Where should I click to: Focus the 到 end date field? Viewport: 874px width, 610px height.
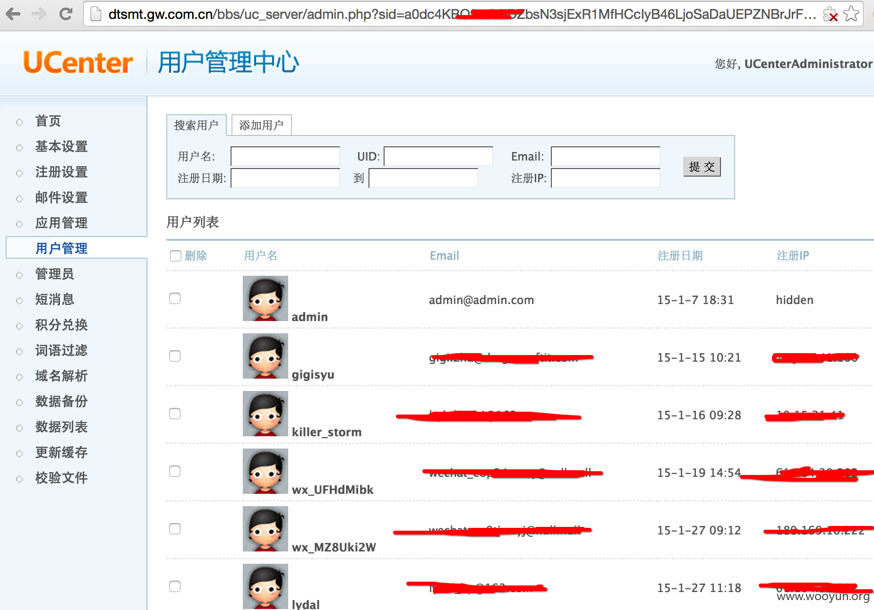(x=423, y=178)
